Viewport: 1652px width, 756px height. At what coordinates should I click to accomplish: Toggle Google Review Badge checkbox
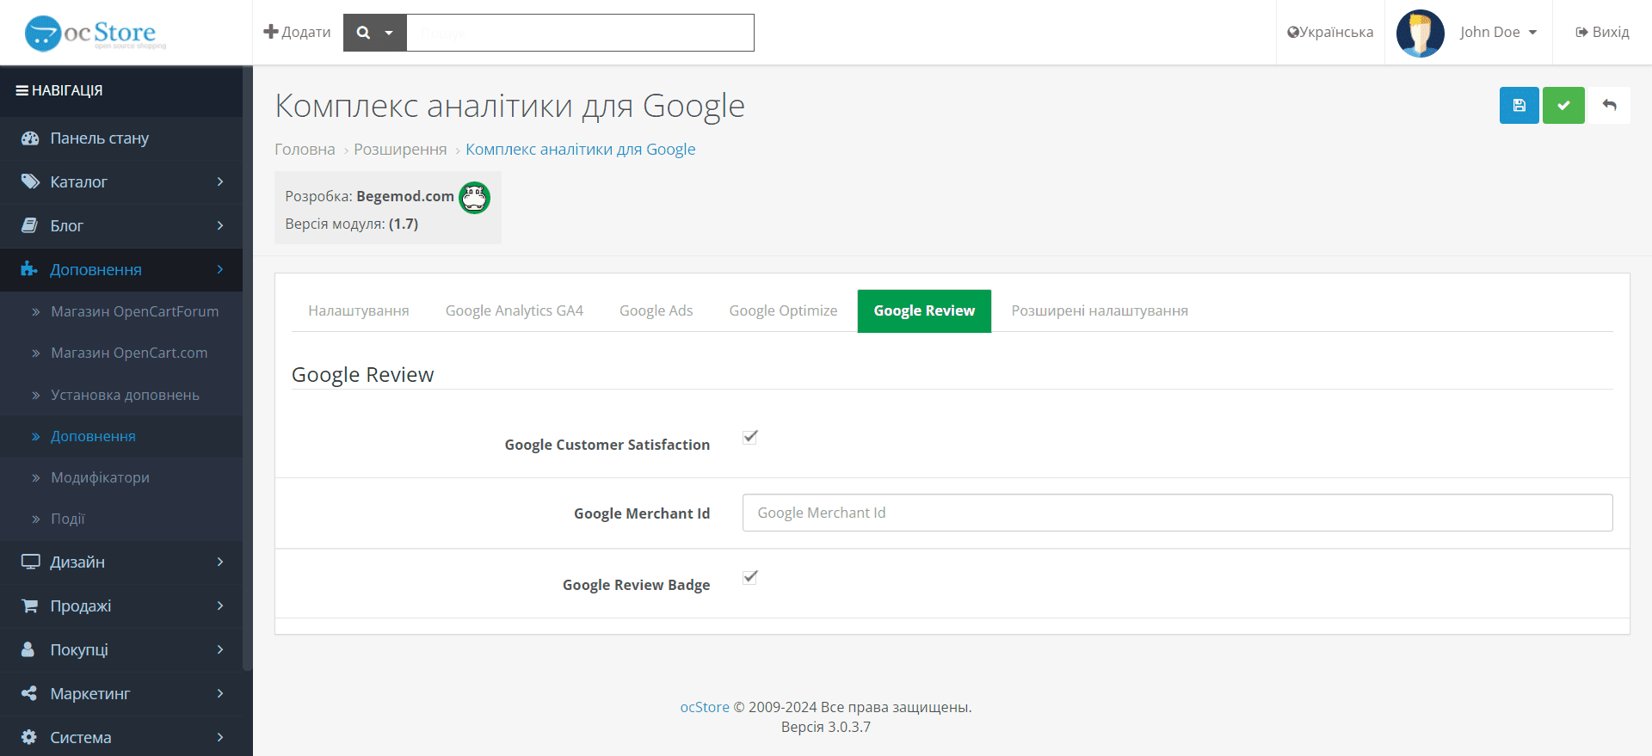click(x=750, y=577)
